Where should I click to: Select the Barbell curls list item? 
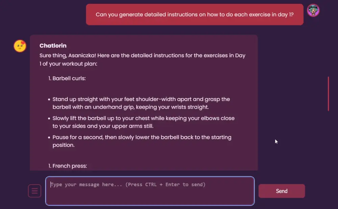[x=68, y=78]
